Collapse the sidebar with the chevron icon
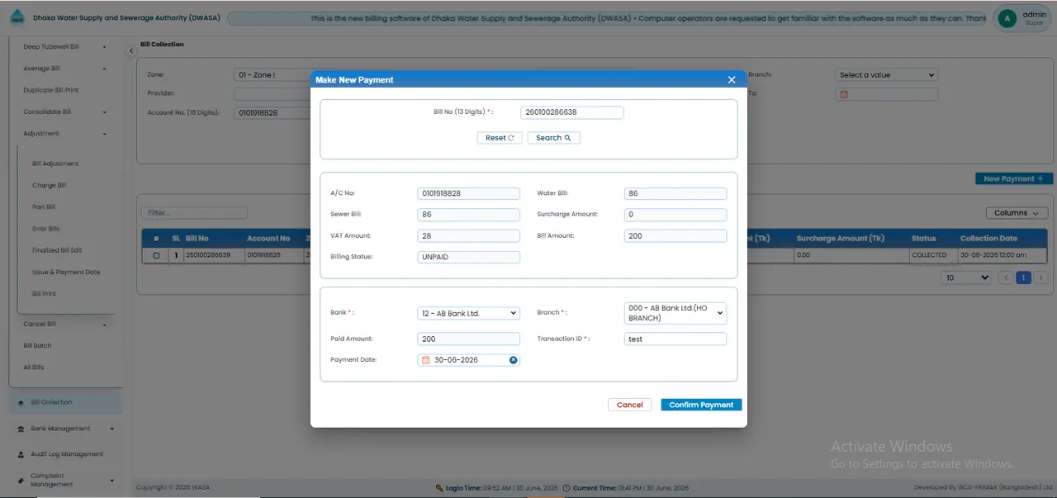 130,51
